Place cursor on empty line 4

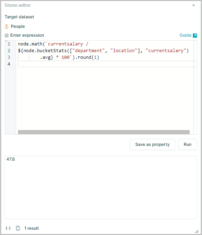click(106, 64)
